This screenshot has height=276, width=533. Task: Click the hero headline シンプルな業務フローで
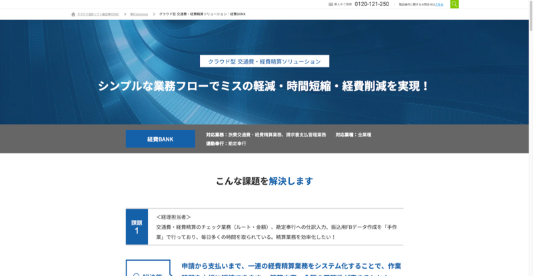tap(265, 86)
